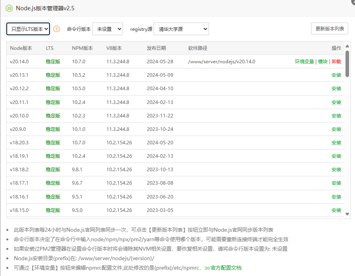
Task: Install Node v18.20.3
Action: (336, 143)
